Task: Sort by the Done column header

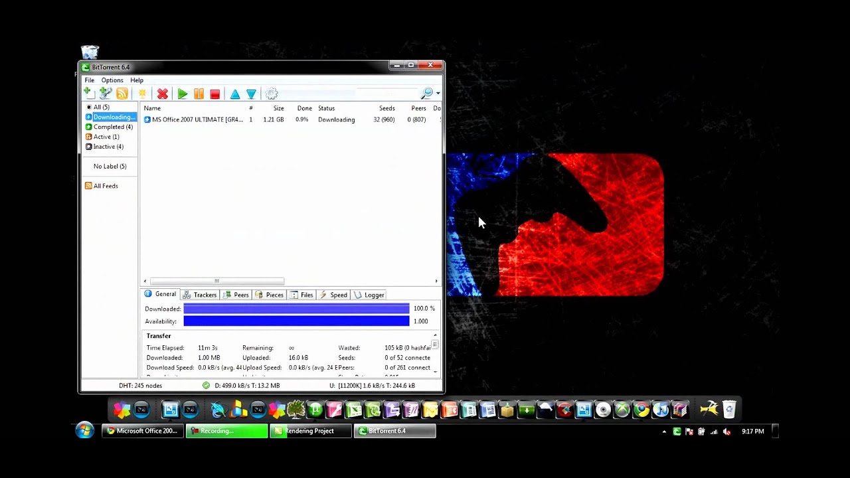Action: [304, 108]
